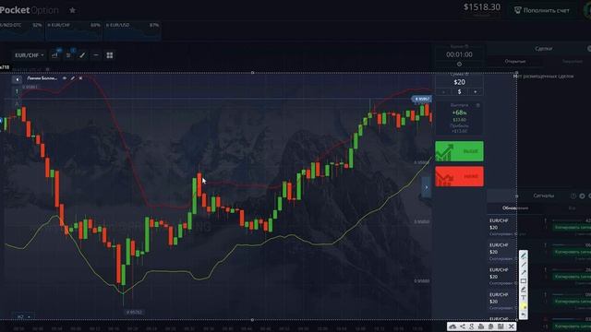Switch to the Открытые trades tab

pyautogui.click(x=515, y=62)
